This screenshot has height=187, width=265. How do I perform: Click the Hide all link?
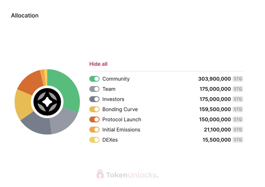point(98,64)
